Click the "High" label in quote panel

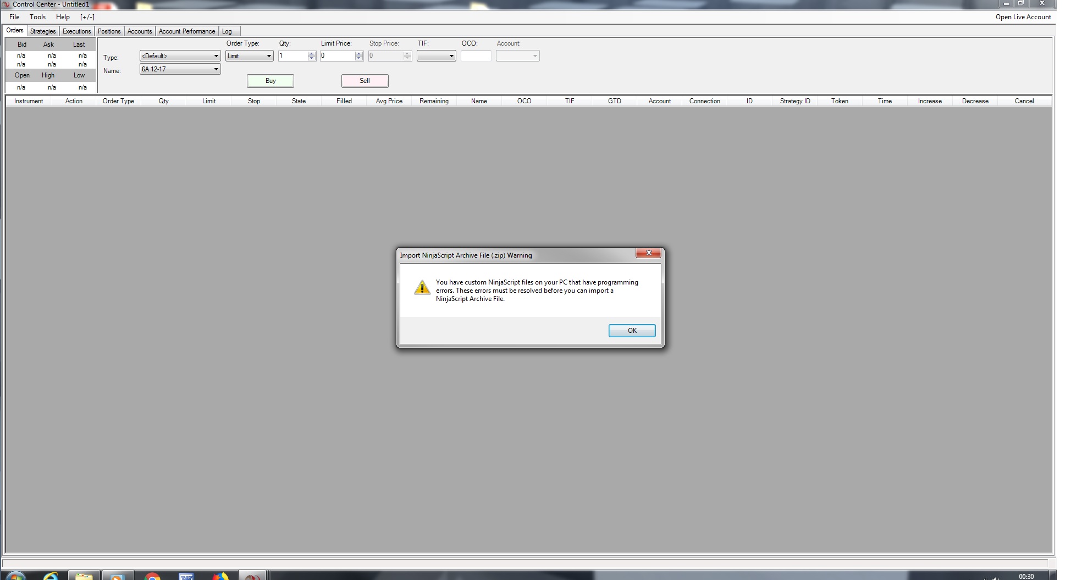click(x=48, y=75)
